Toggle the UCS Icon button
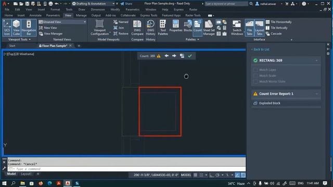The image size is (333, 187). (x=7, y=28)
